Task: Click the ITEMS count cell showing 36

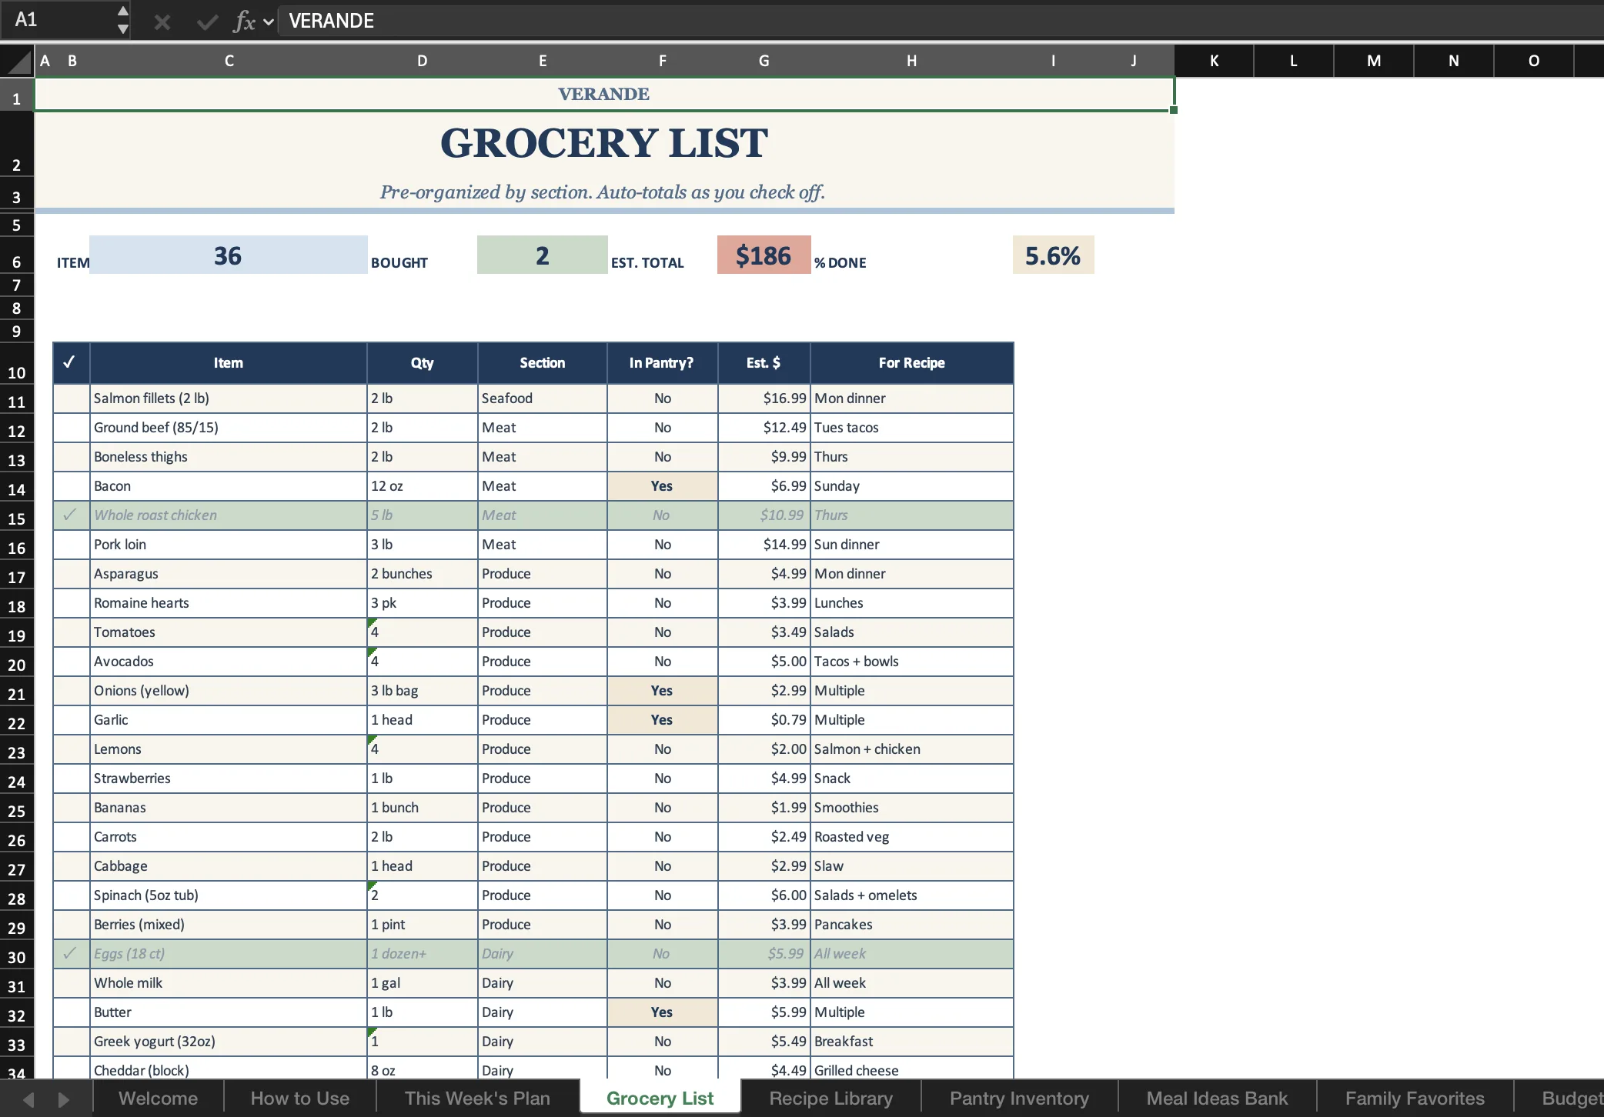Action: (x=228, y=255)
